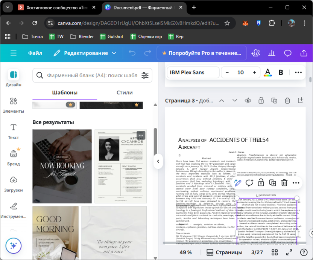Open the text color picker

click(268, 72)
